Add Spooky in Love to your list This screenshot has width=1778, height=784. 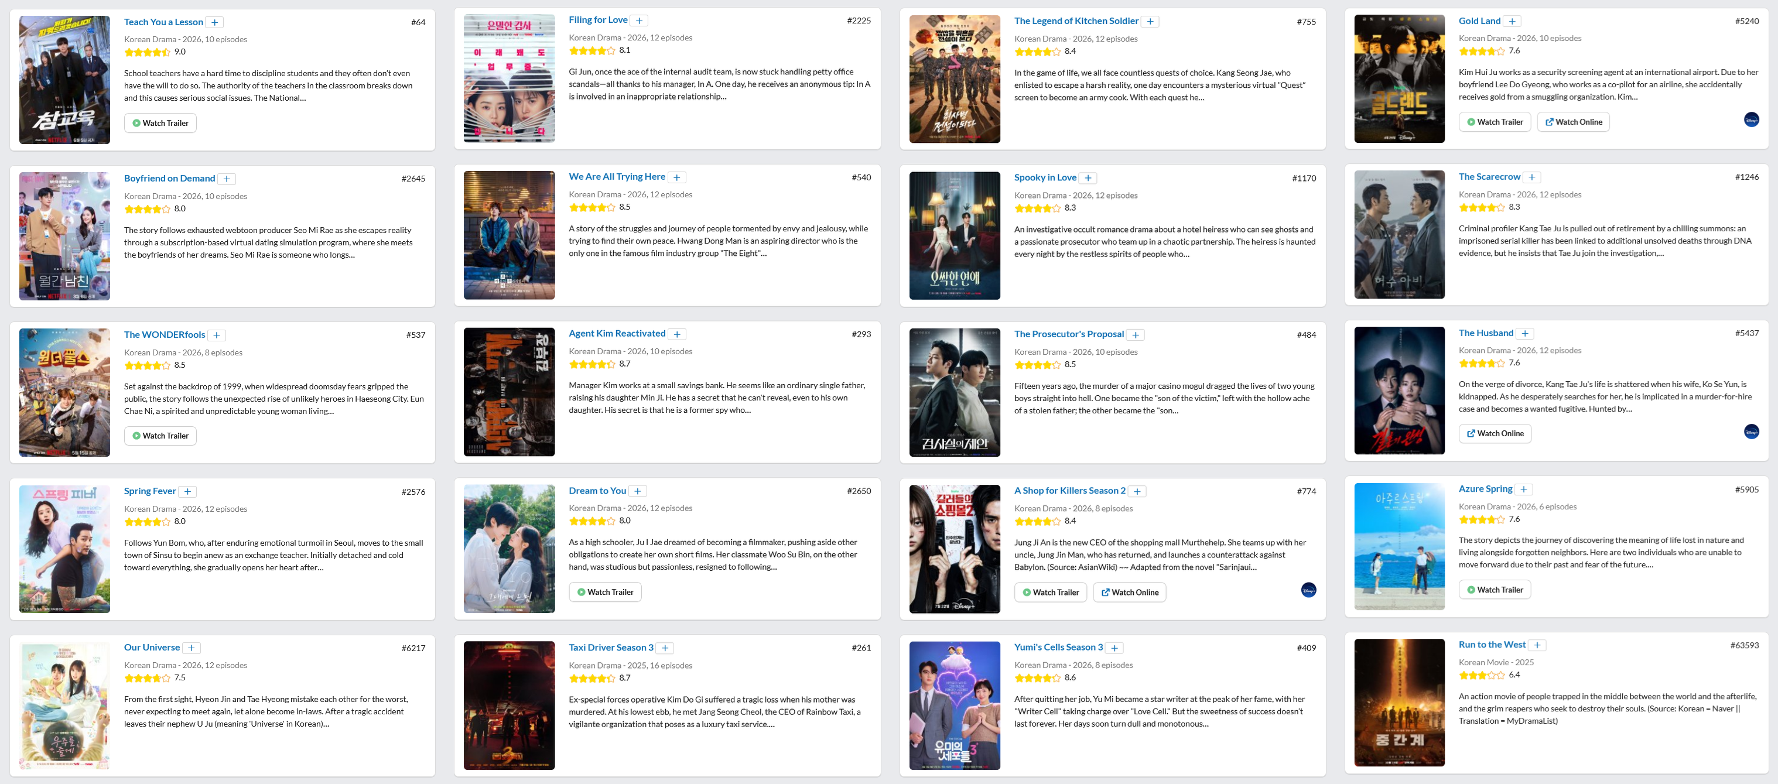tap(1089, 179)
